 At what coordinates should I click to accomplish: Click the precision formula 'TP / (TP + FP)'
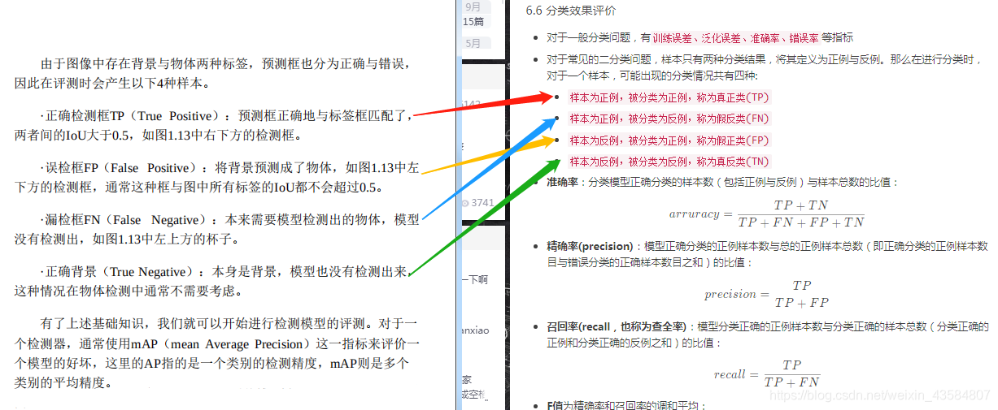[x=766, y=294]
